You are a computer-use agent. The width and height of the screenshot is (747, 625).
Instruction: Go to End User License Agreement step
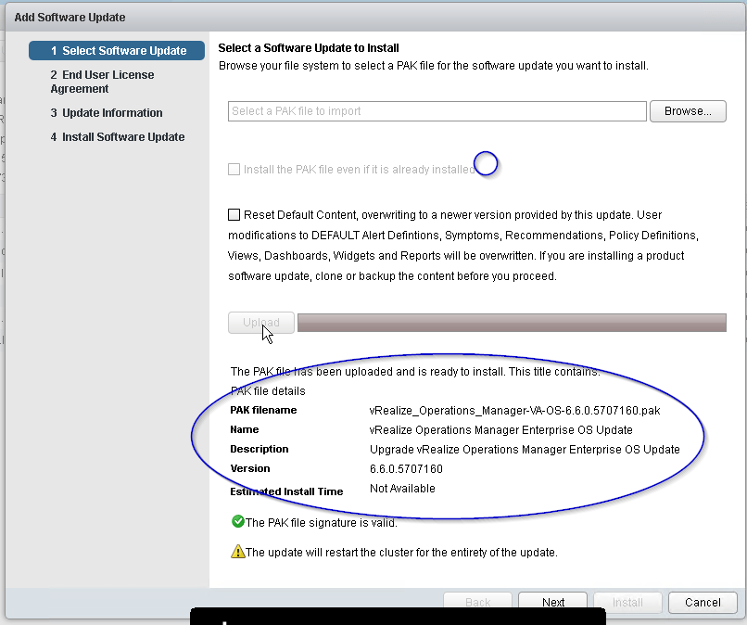pos(102,82)
